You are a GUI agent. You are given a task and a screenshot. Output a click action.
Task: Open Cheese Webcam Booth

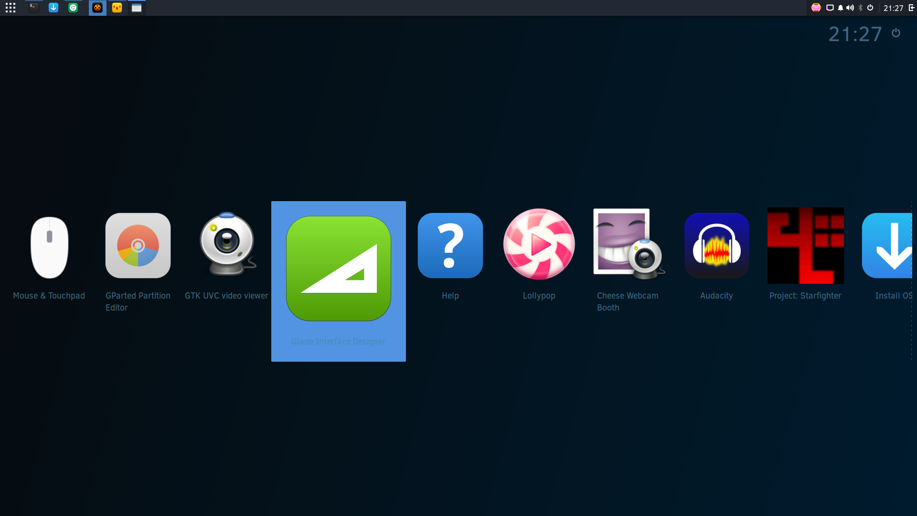coord(628,244)
